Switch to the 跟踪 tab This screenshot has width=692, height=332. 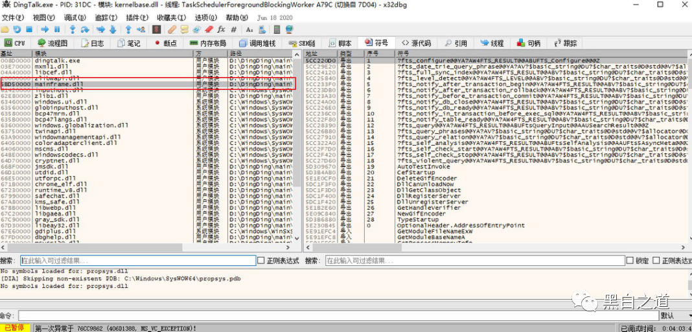point(564,43)
